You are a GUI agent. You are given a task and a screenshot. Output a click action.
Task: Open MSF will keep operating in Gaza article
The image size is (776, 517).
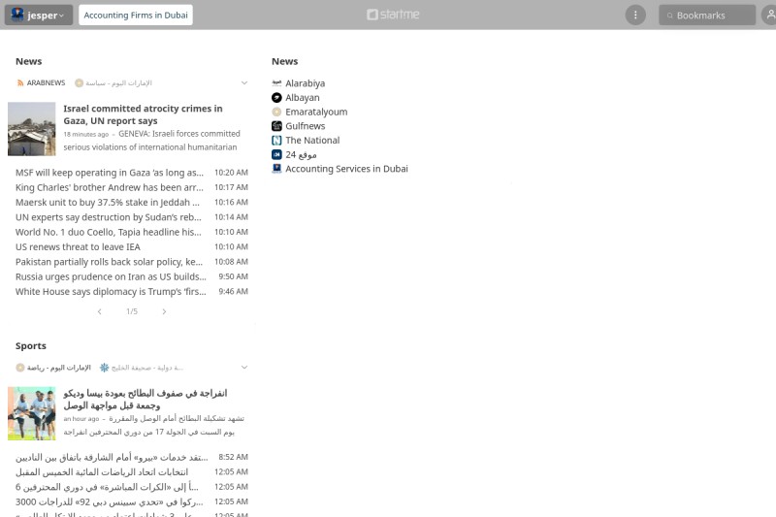click(110, 173)
